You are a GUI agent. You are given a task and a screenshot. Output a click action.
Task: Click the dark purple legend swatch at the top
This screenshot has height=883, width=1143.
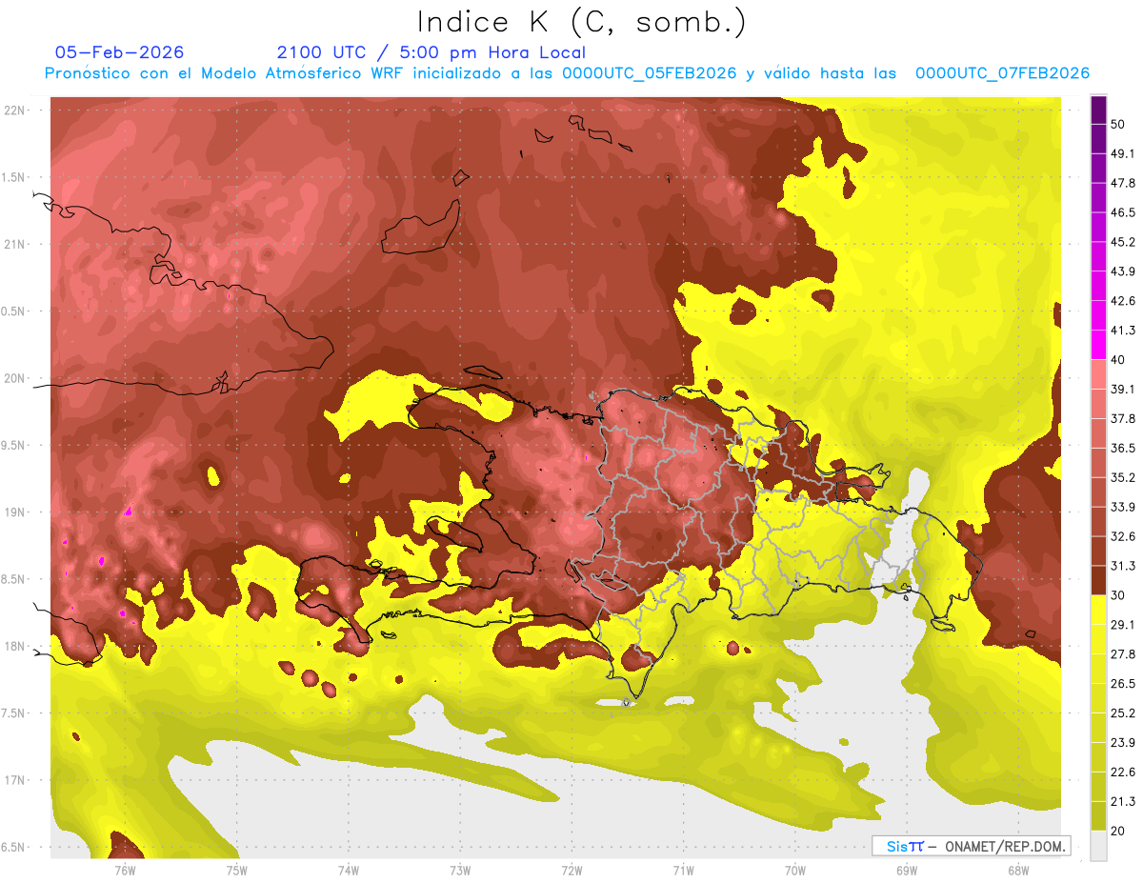pyautogui.click(x=1098, y=110)
